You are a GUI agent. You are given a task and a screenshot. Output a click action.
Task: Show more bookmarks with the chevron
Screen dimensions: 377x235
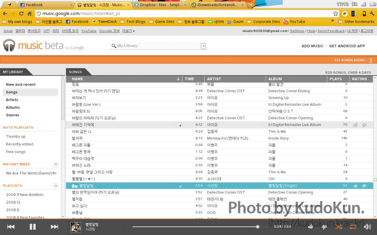pos(332,21)
